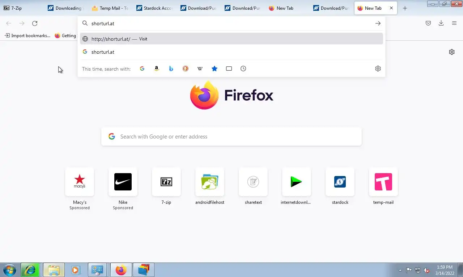Open Import bookmarks toolbar item

[27, 36]
